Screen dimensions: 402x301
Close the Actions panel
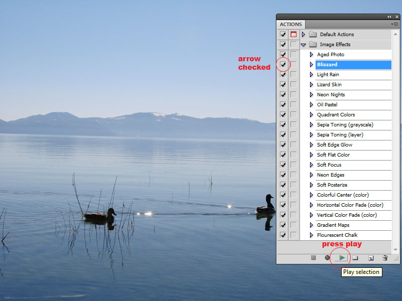[397, 17]
